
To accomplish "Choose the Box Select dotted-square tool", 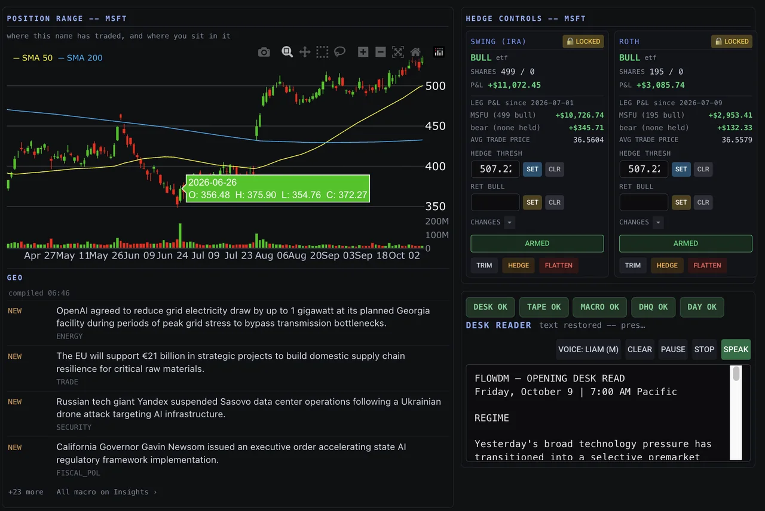I will click(322, 53).
